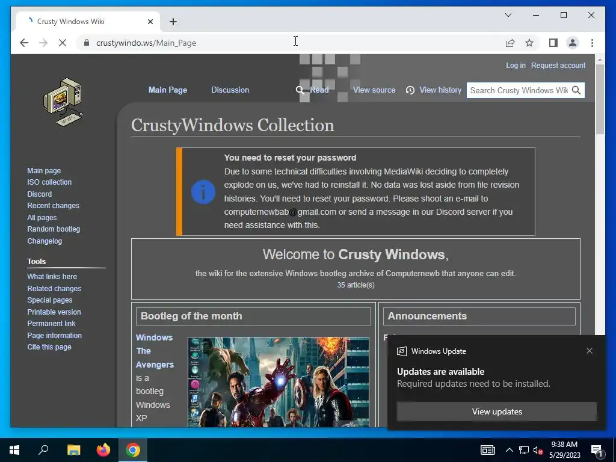Open Recent changes sidebar link

coord(53,206)
